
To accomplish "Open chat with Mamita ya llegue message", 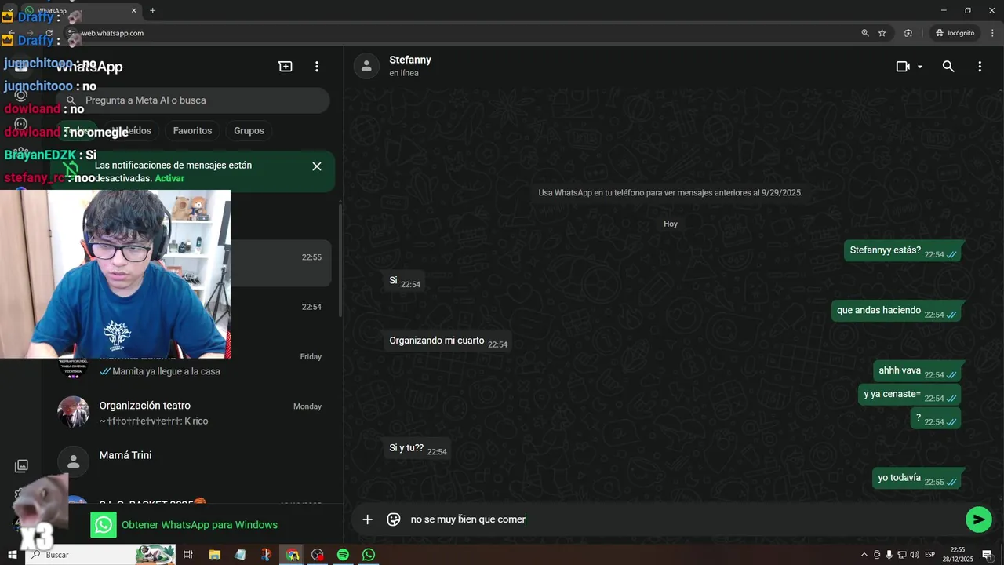I will (x=191, y=363).
